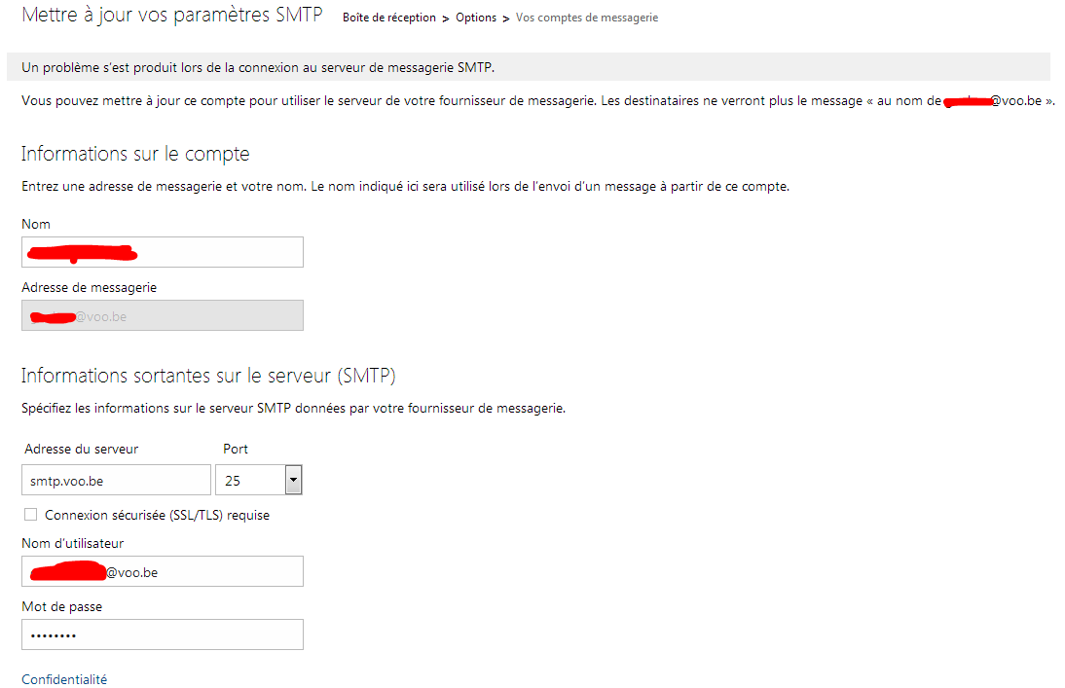Screen dimensions: 1065x688
Task: Open the Port combo box showing 25
Action: pos(250,480)
